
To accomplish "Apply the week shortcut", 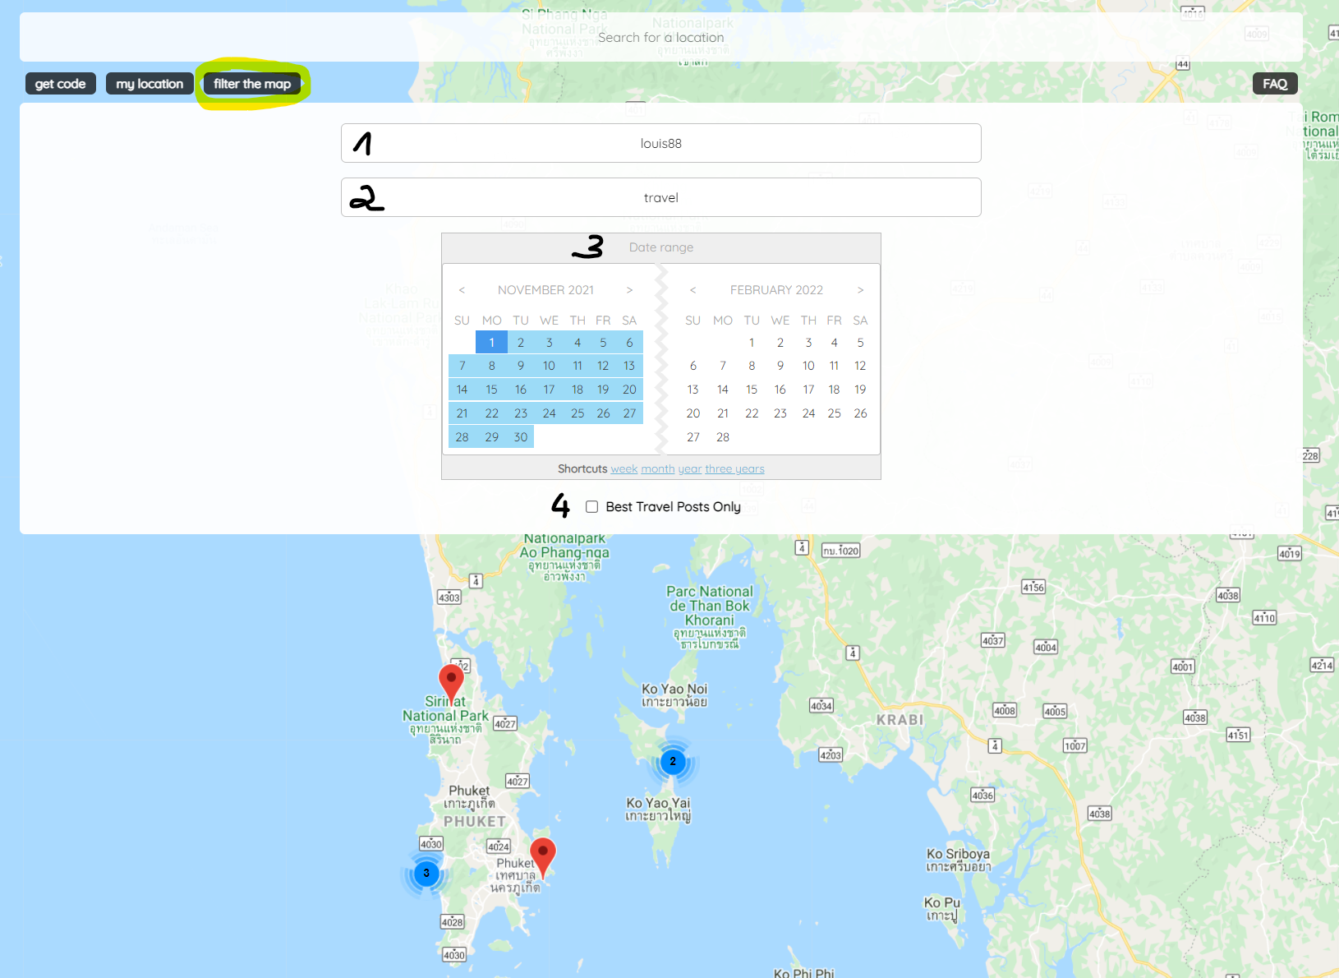I will coord(624,469).
